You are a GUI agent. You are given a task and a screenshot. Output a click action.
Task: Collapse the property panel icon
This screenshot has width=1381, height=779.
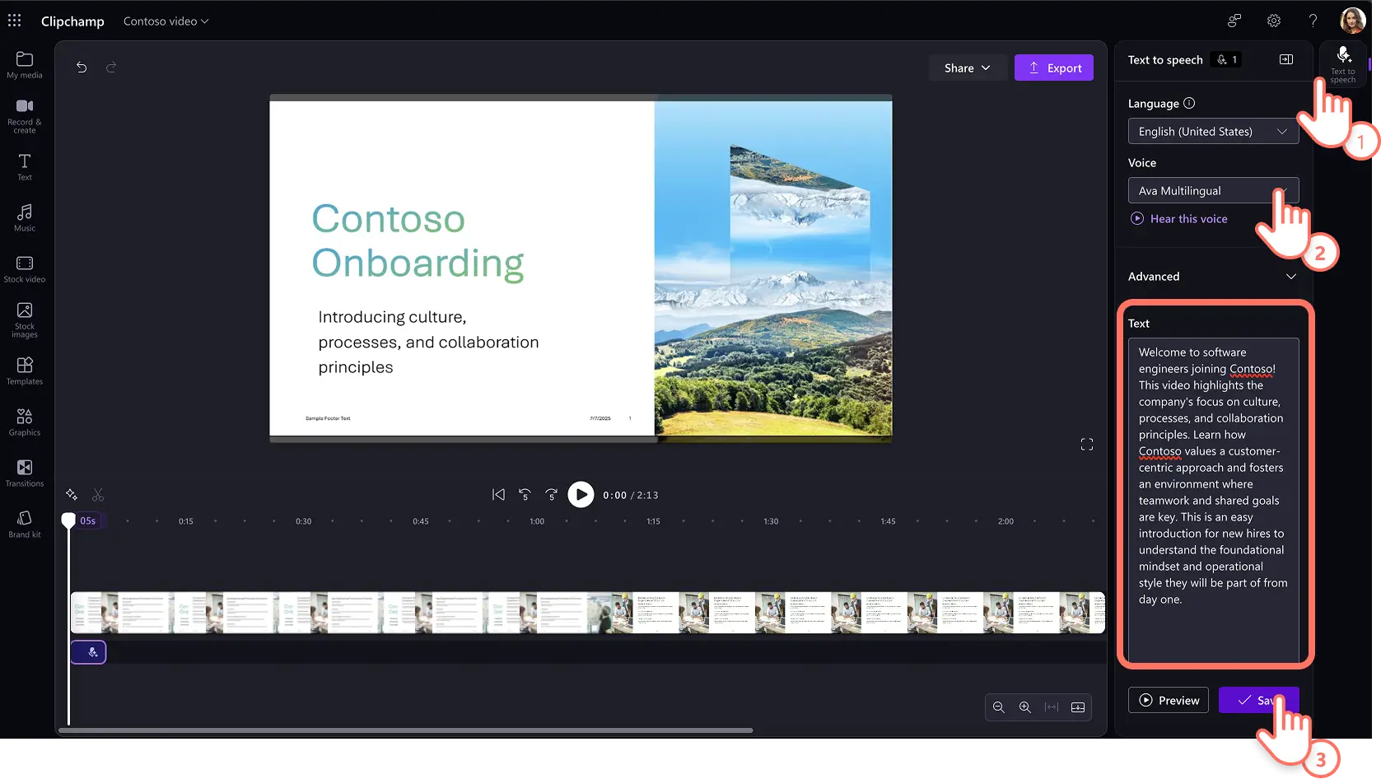1286,59
